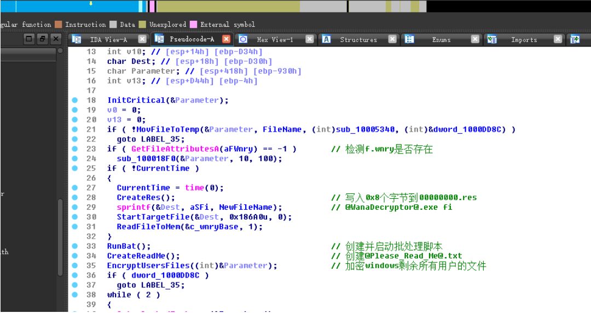The width and height of the screenshot is (591, 313).
Task: Toggle breakpoint dot on line 23 GetFileAttributesA
Action: click(x=74, y=149)
